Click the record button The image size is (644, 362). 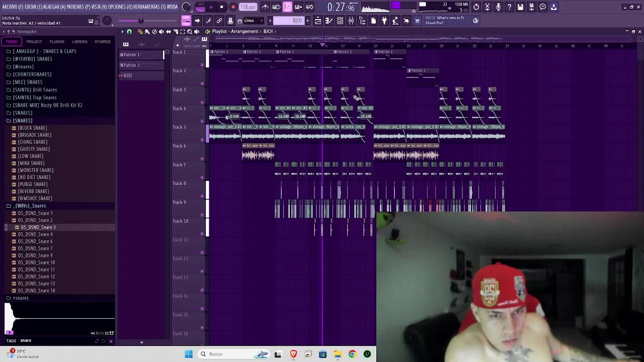tap(233, 7)
